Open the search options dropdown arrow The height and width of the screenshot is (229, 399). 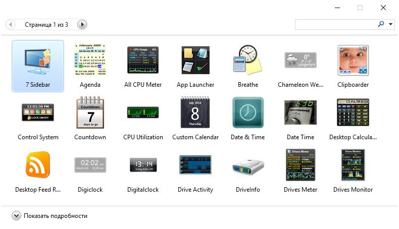point(391,24)
